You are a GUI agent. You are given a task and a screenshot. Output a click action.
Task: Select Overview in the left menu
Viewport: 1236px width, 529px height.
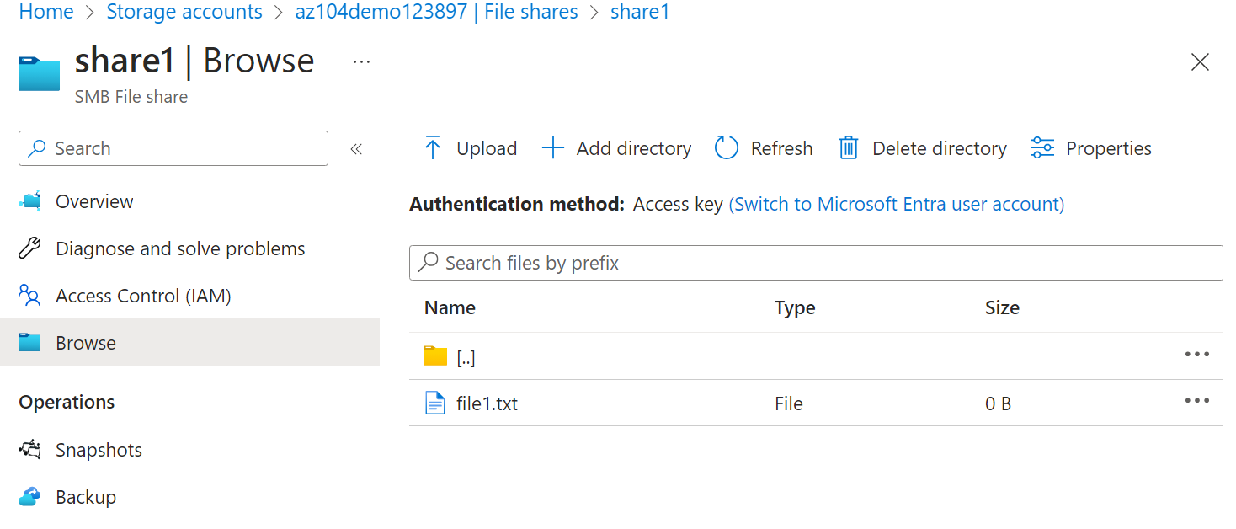[93, 201]
